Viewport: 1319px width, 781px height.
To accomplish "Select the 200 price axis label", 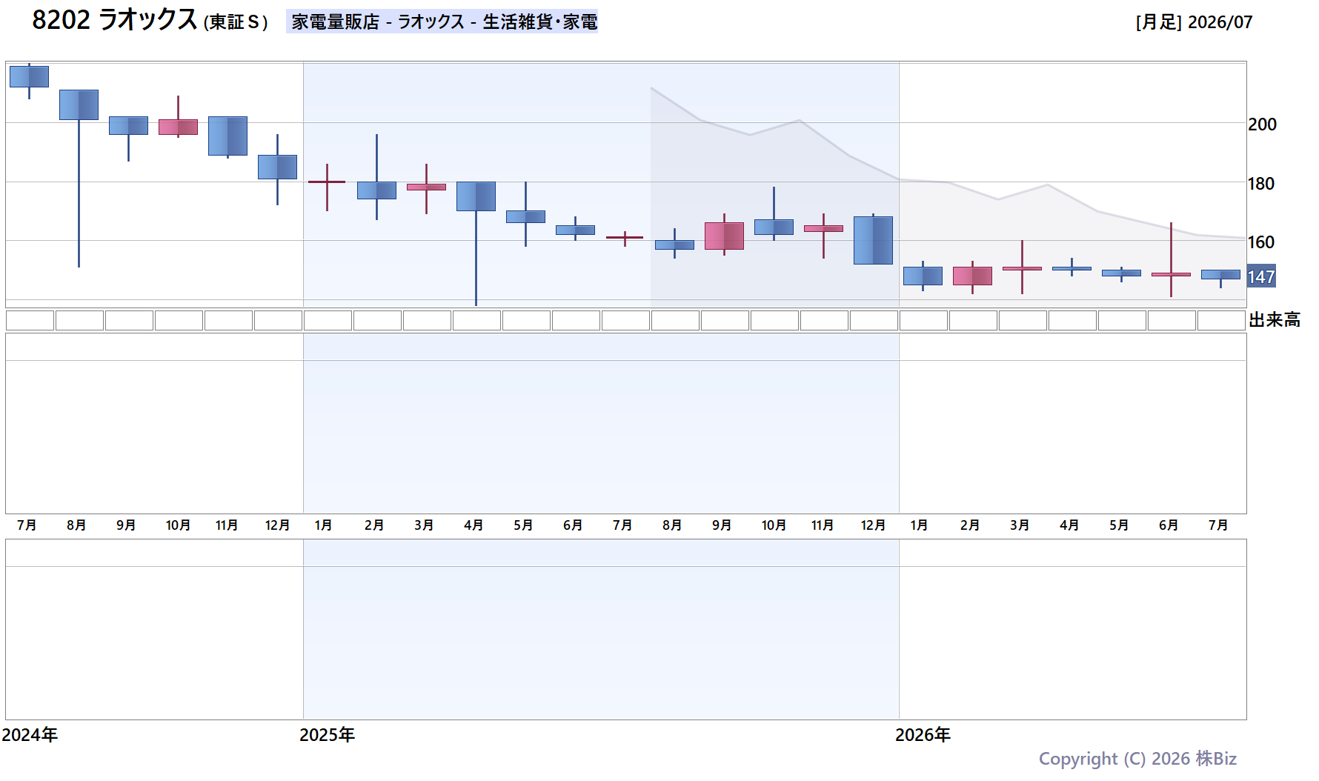I will click(1262, 124).
